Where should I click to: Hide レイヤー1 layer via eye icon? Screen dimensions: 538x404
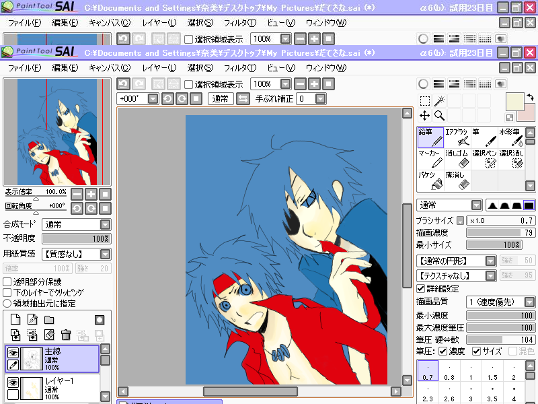[13, 382]
